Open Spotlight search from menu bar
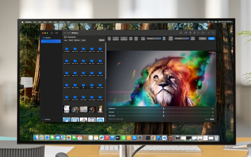The image size is (251, 157). point(212,22)
